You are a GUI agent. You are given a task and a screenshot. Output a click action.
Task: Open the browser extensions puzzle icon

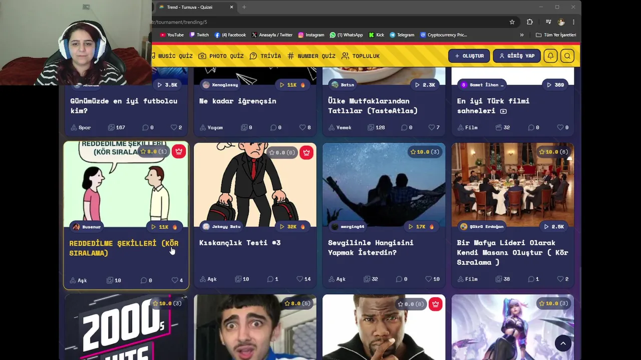click(x=530, y=22)
